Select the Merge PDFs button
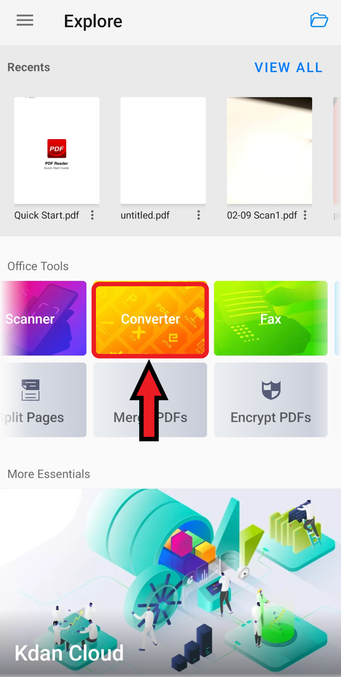The height and width of the screenshot is (677, 341). 150,400
